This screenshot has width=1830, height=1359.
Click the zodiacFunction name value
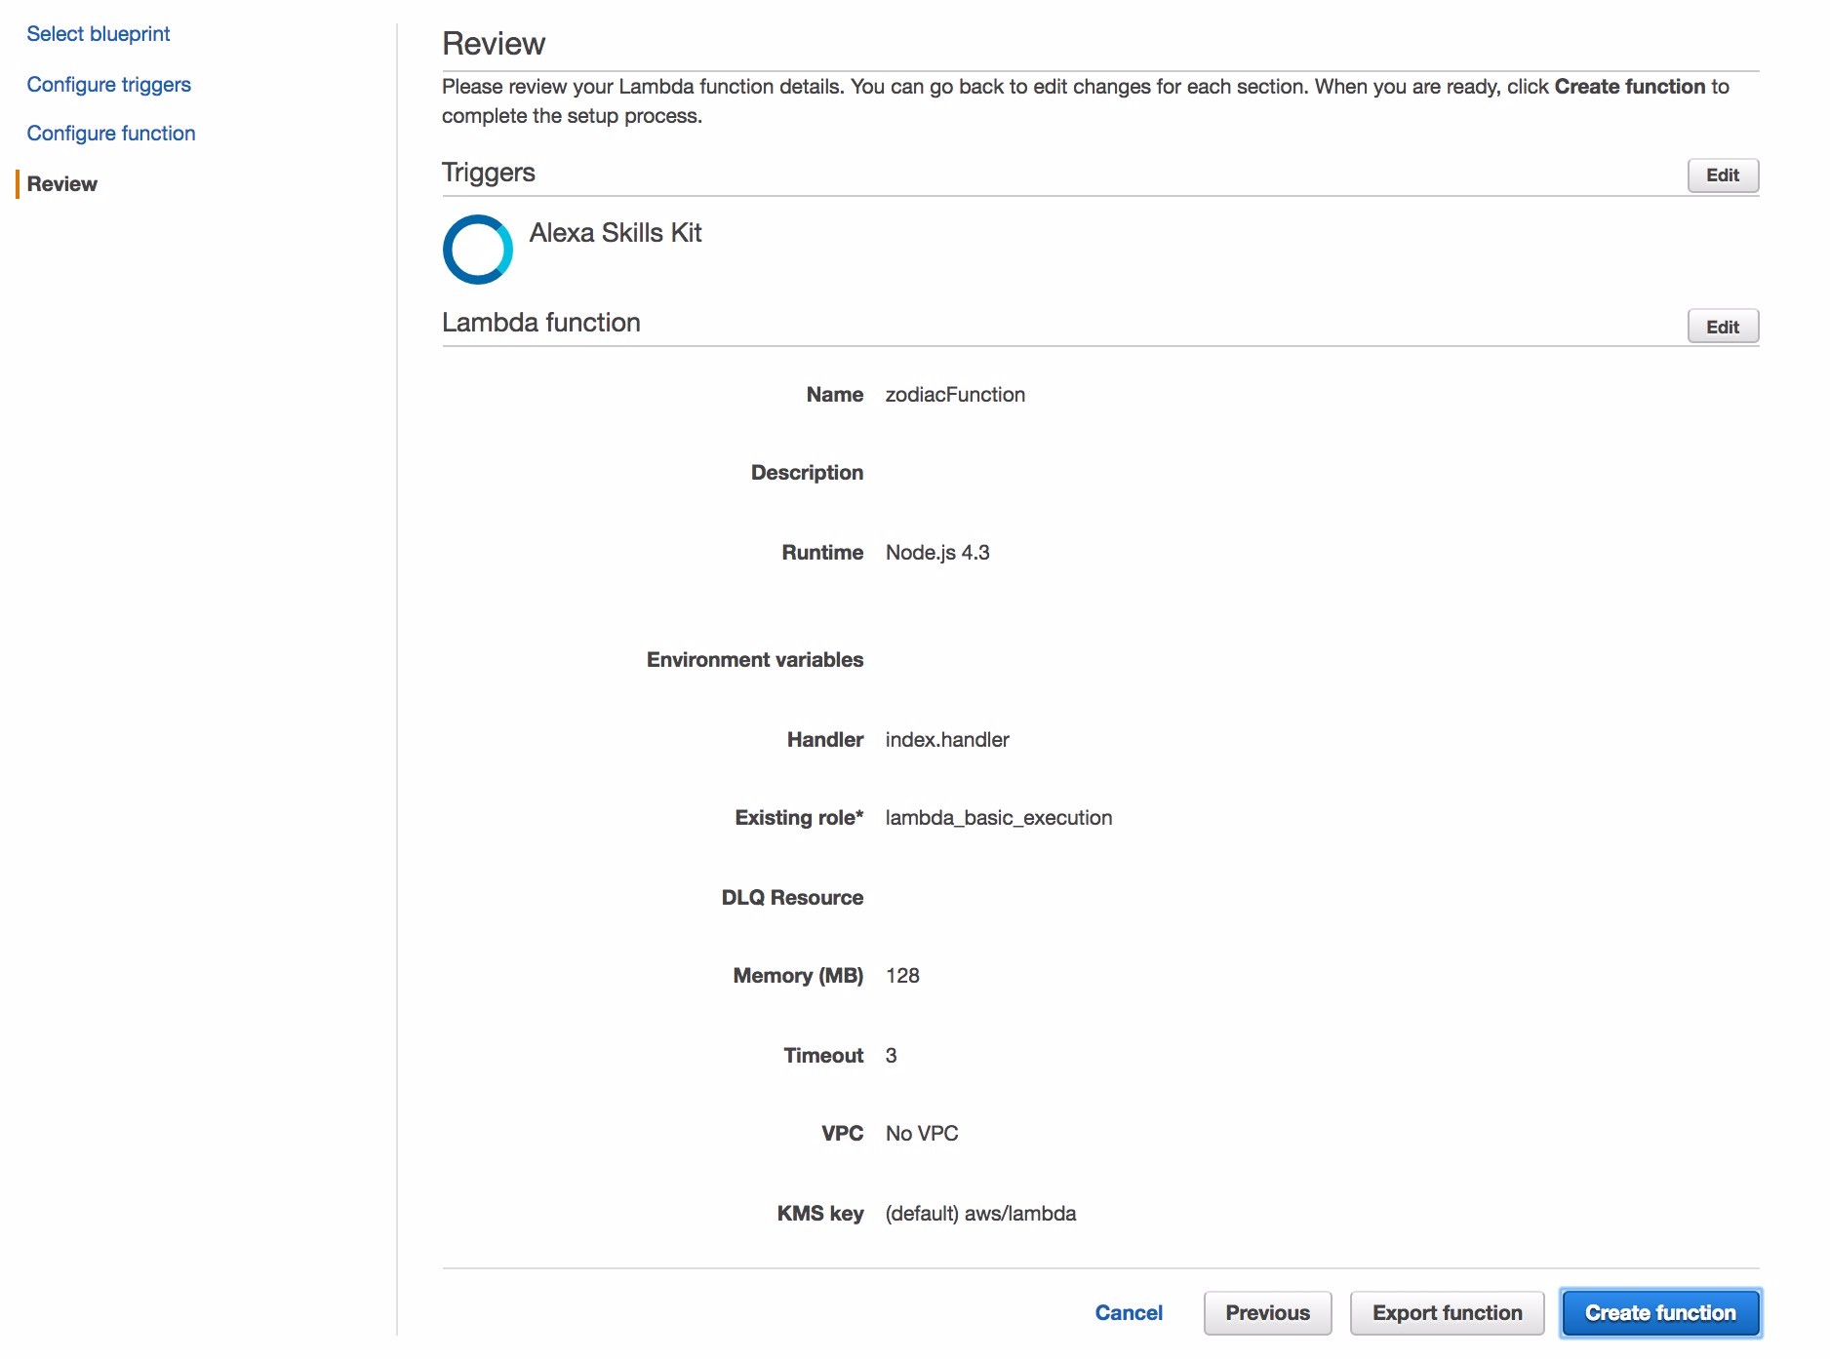955,395
